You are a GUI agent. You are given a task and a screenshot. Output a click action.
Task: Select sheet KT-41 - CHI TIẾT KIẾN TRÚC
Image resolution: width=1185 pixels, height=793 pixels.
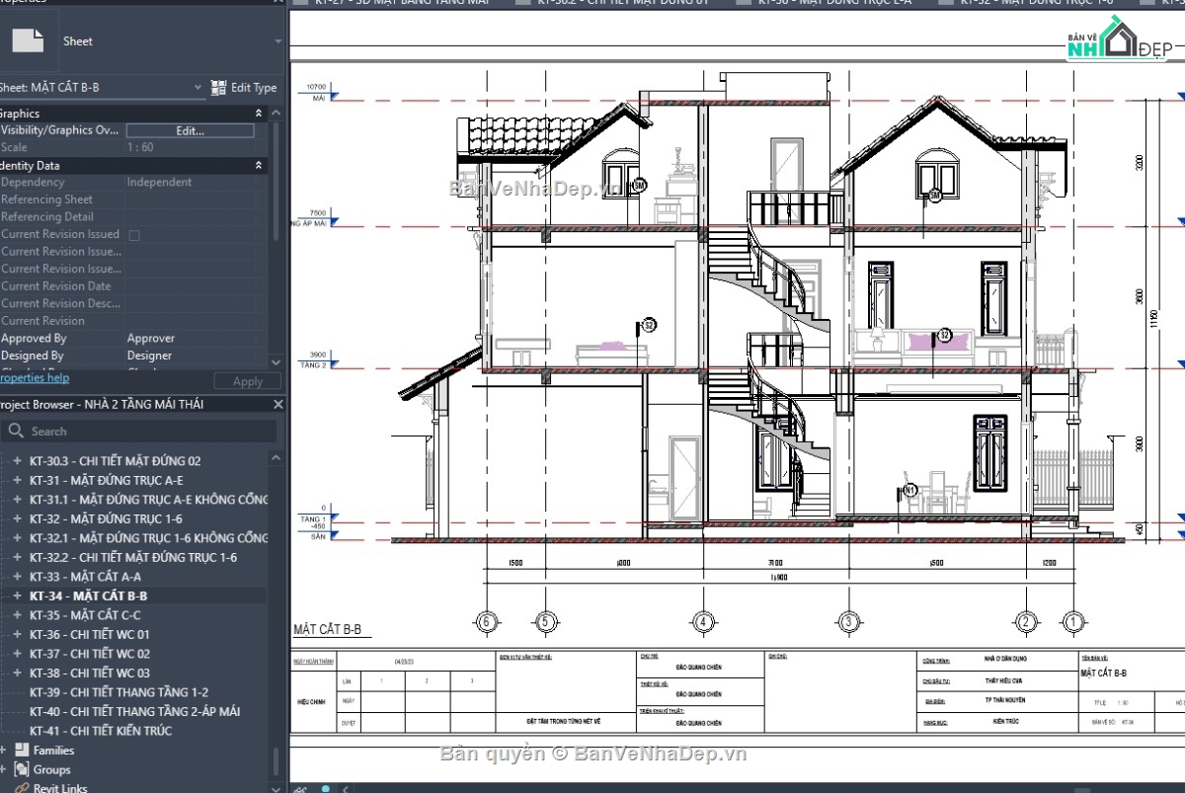101,731
